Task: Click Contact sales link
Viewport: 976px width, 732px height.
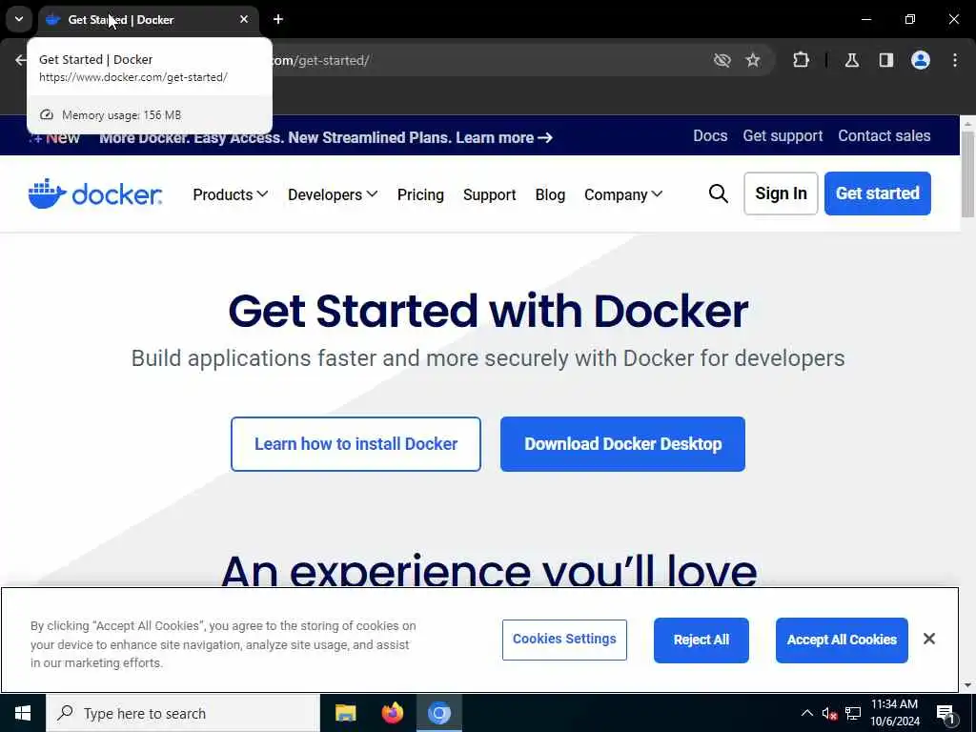Action: pyautogui.click(x=884, y=135)
